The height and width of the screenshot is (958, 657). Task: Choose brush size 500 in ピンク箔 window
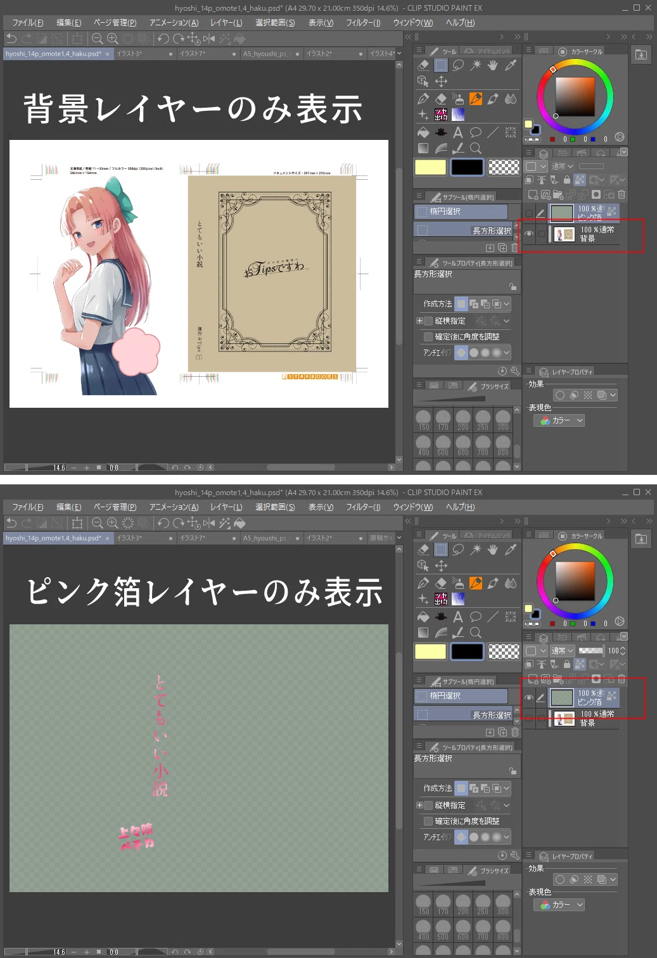[x=443, y=930]
